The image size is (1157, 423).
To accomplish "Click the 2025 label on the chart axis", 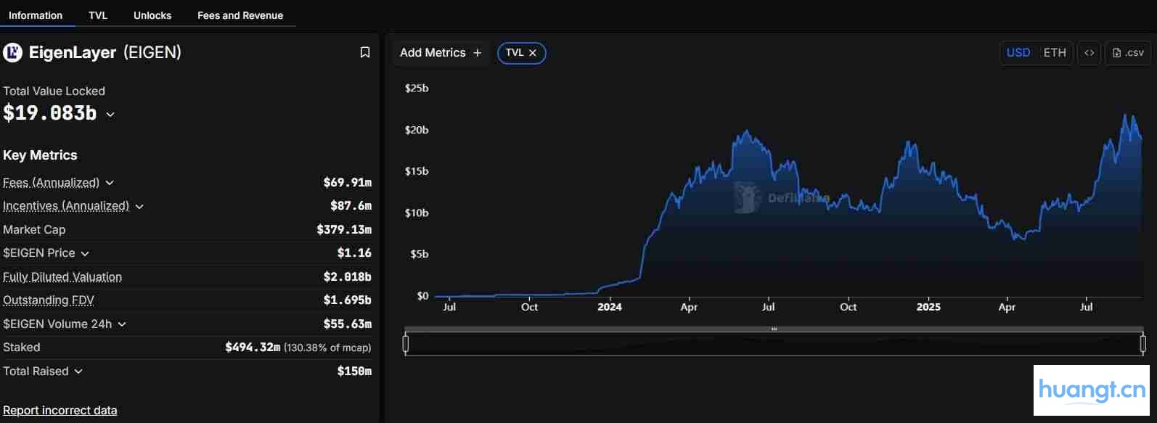I will (928, 307).
